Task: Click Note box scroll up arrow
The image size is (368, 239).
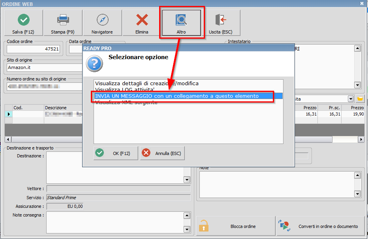Action: tap(357, 175)
